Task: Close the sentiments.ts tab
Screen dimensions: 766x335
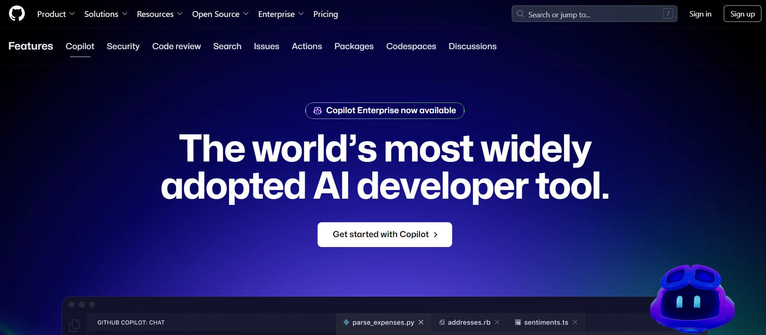Action: pyautogui.click(x=575, y=322)
